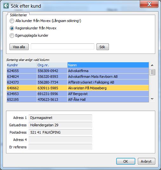The width and height of the screenshot is (161, 170).
Task: Click the scroll down arrow of customer list
Action: (152, 99)
